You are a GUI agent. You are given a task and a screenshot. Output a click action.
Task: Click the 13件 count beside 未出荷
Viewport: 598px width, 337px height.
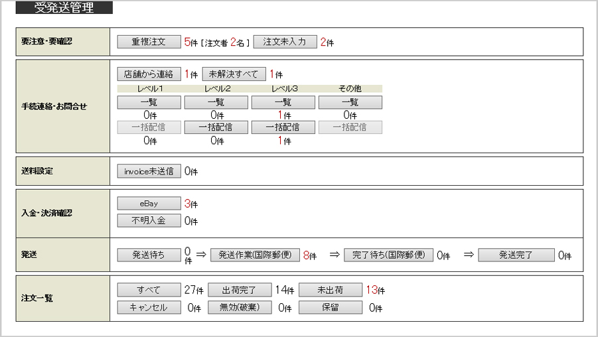click(375, 290)
